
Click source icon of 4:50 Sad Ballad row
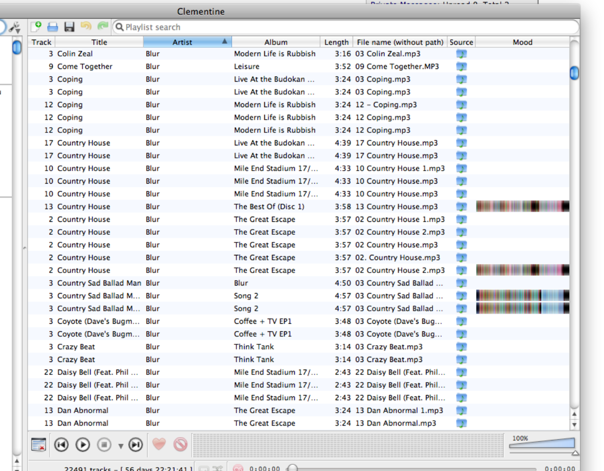461,283
